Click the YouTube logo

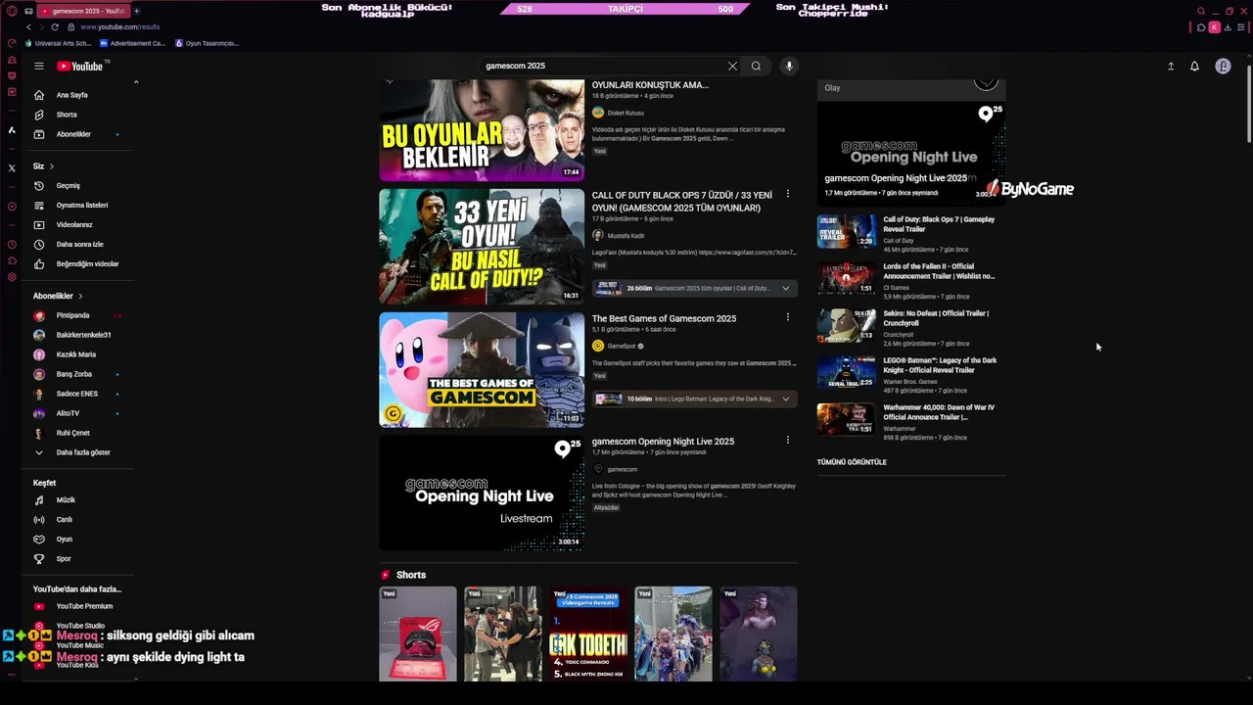(79, 66)
